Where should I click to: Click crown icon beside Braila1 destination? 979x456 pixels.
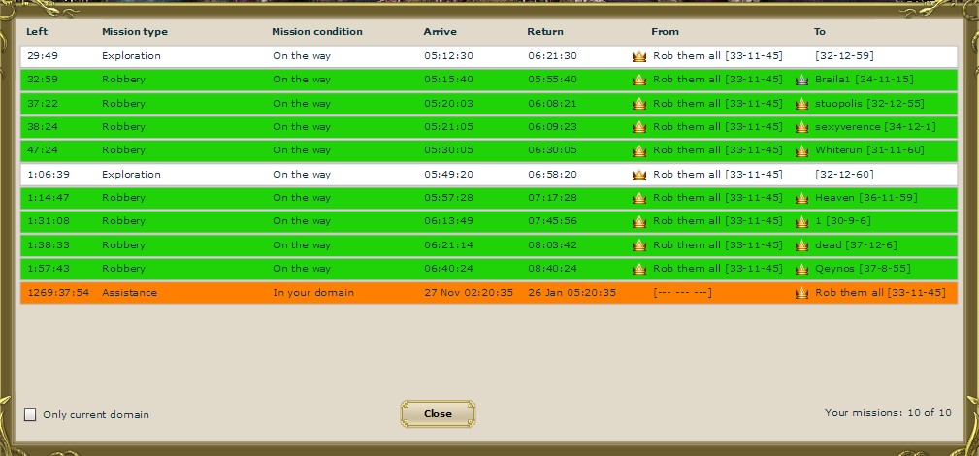point(801,80)
